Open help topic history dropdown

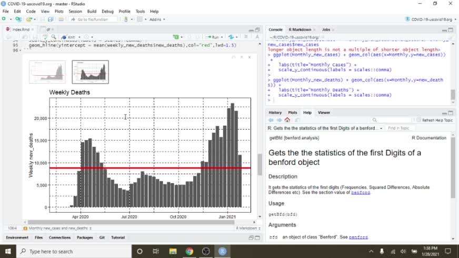click(x=381, y=128)
